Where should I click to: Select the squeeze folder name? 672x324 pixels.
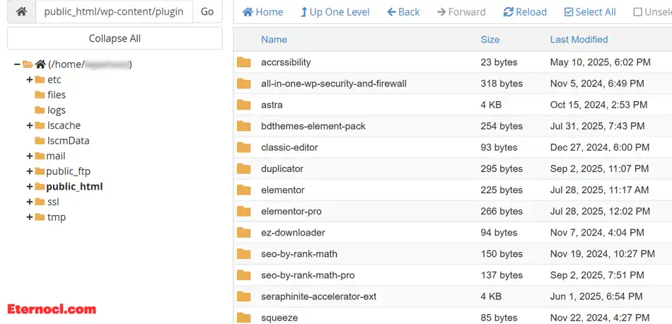(279, 318)
